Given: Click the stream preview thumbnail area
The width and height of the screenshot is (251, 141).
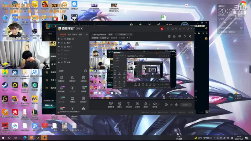Looking at the screenshot, I should 142,70.
